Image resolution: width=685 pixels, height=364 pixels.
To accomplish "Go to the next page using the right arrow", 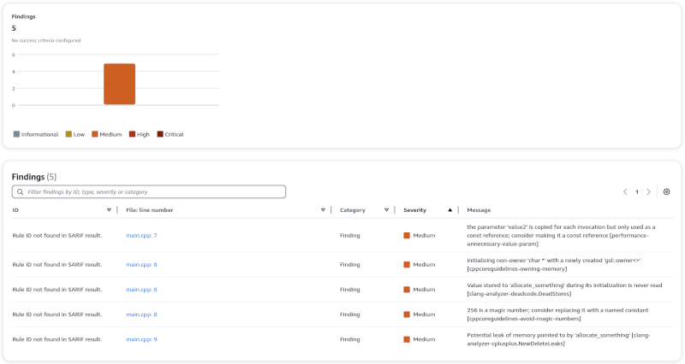I will [x=648, y=192].
